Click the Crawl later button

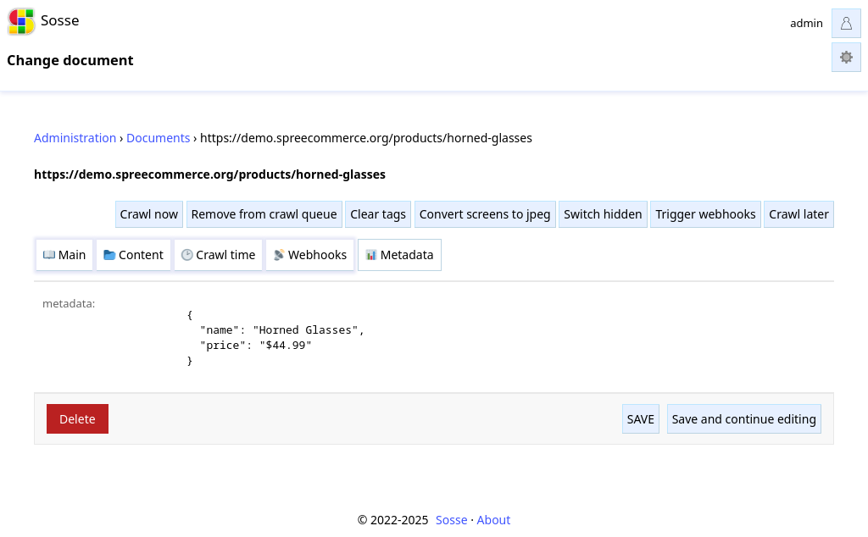(x=798, y=214)
